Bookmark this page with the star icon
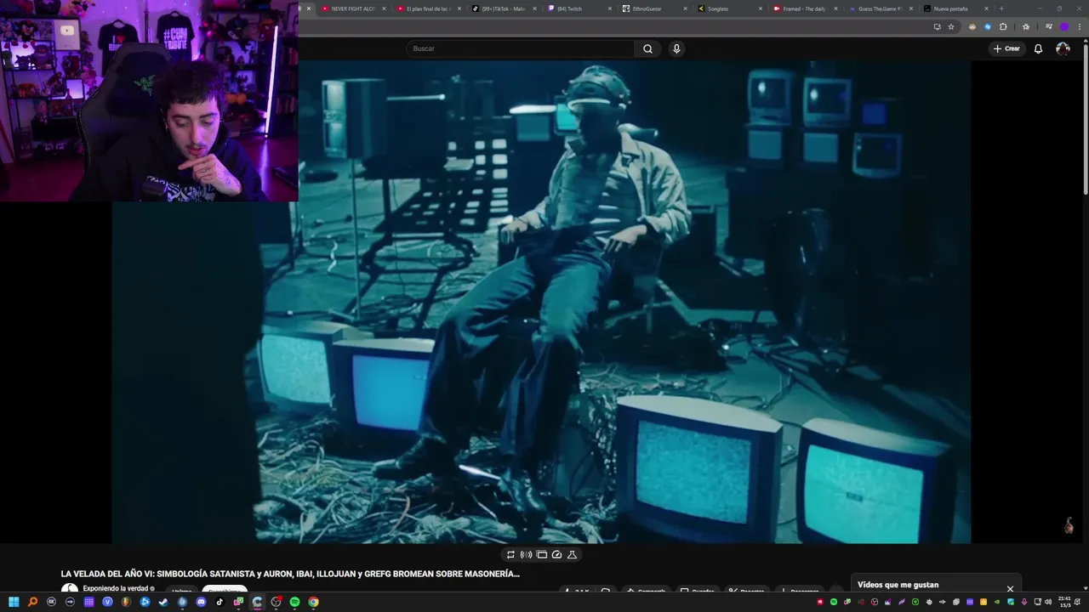This screenshot has width=1089, height=612. (951, 26)
